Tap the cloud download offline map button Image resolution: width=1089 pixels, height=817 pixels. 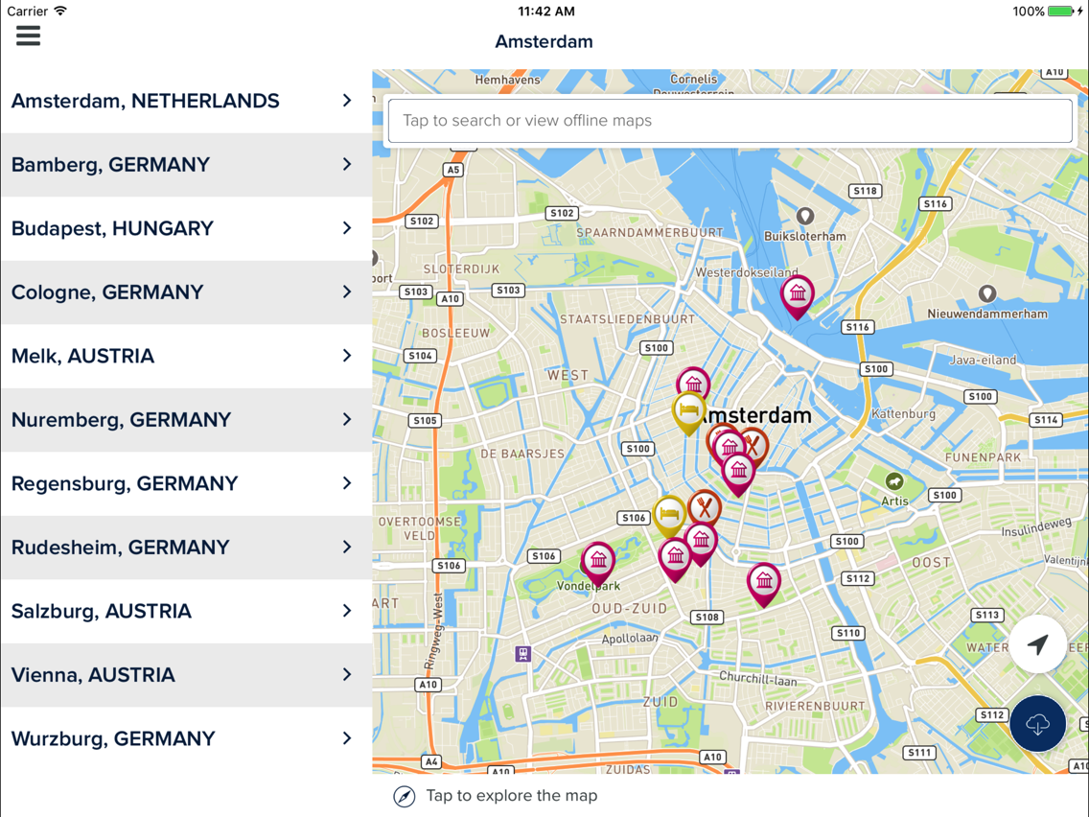tap(1037, 724)
